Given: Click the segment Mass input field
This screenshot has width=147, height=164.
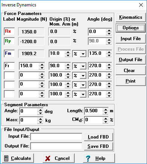Looking at the screenshot, I should click(29, 120).
